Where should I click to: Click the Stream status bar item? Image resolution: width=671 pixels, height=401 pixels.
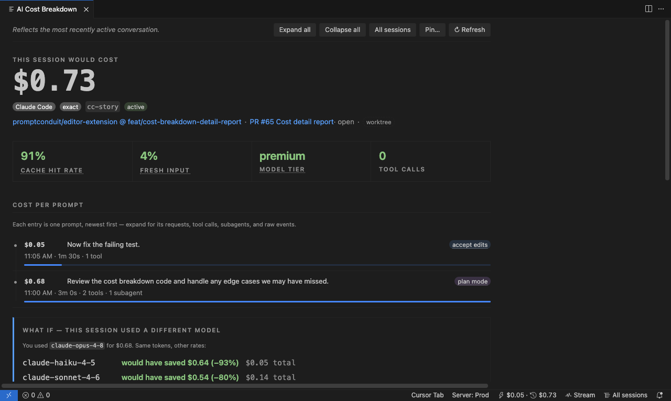(x=580, y=395)
